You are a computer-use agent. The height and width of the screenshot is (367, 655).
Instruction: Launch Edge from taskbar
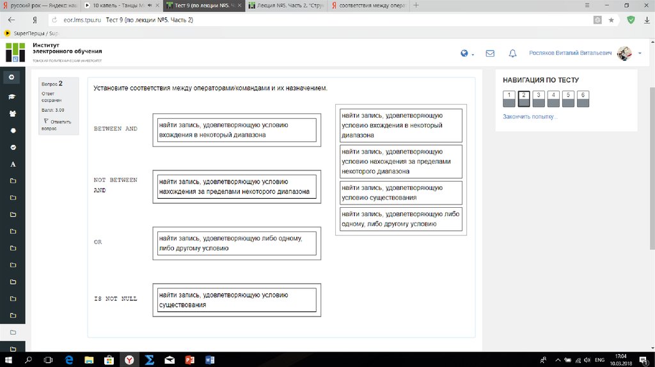click(x=69, y=359)
